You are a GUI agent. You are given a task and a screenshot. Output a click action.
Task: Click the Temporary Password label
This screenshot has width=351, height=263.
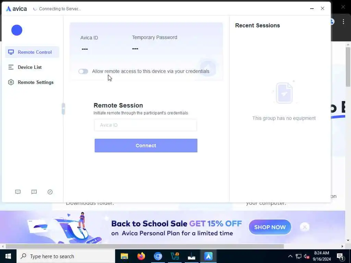pyautogui.click(x=155, y=37)
